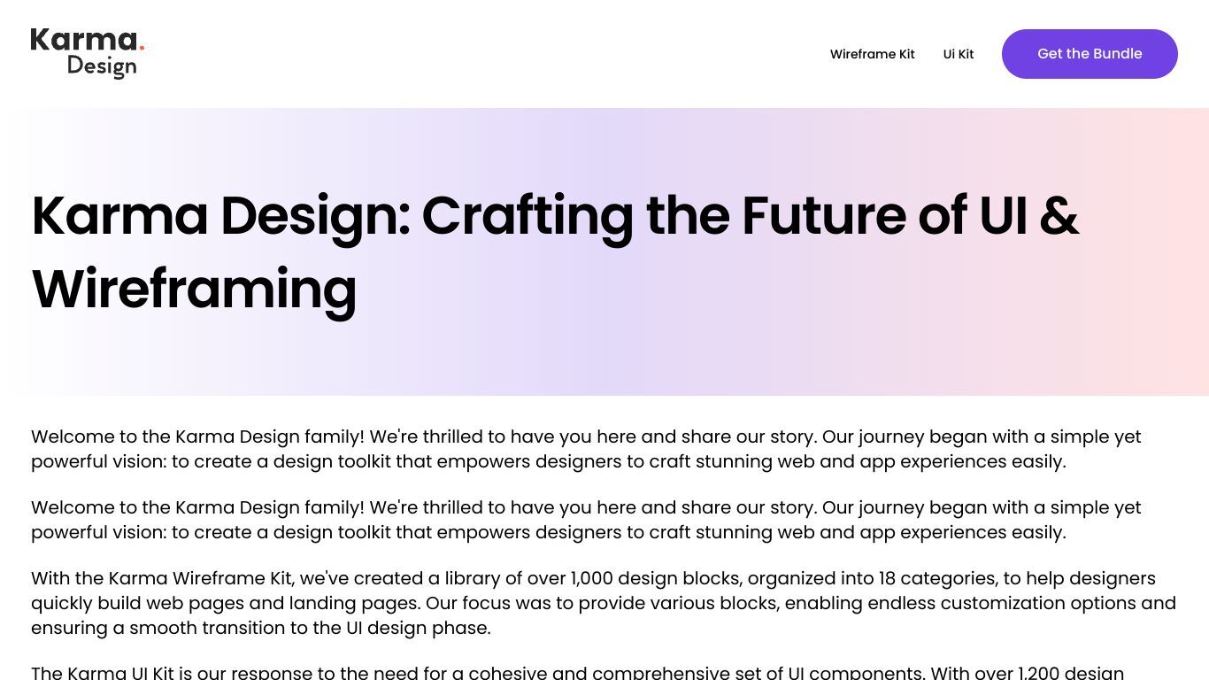Click the main page heading text

(x=556, y=252)
